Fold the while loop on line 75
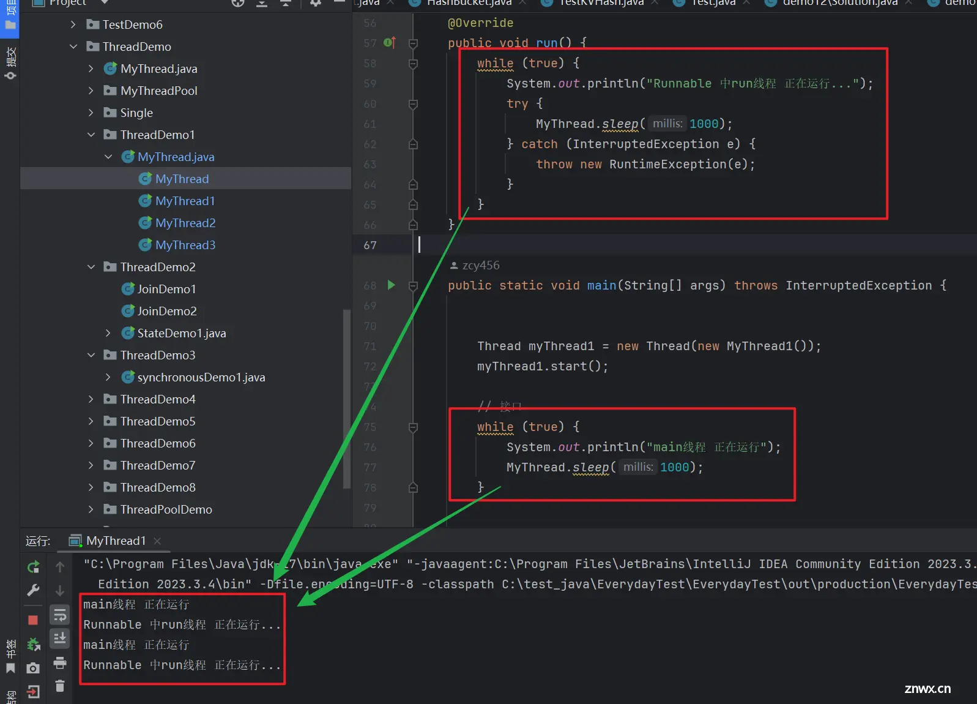Screen dimensions: 977x704 [413, 427]
